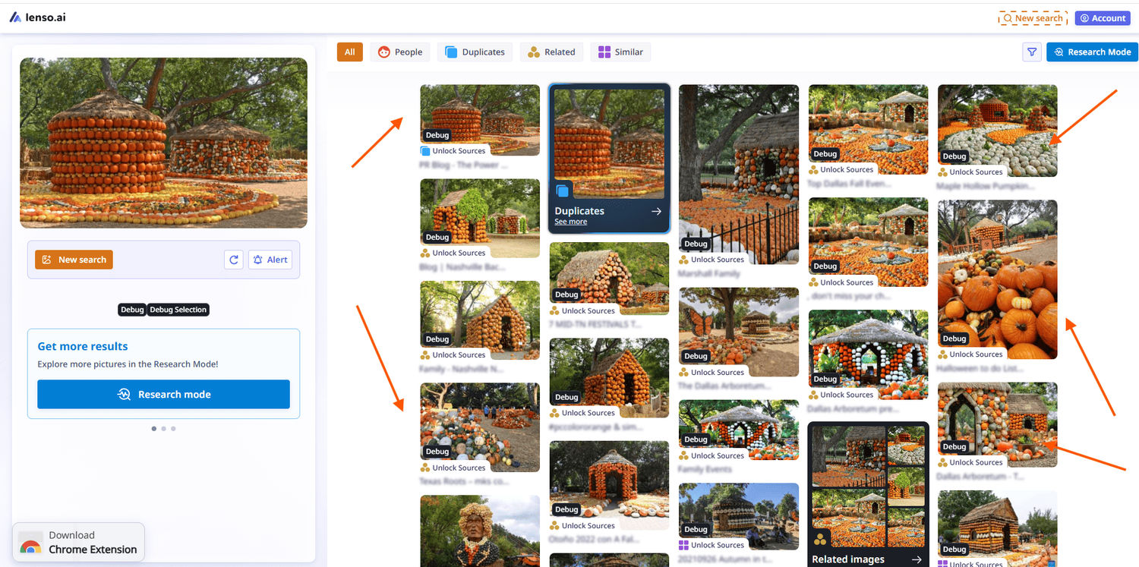Click the Debug Selection badge
1139x567 pixels.
click(x=178, y=310)
